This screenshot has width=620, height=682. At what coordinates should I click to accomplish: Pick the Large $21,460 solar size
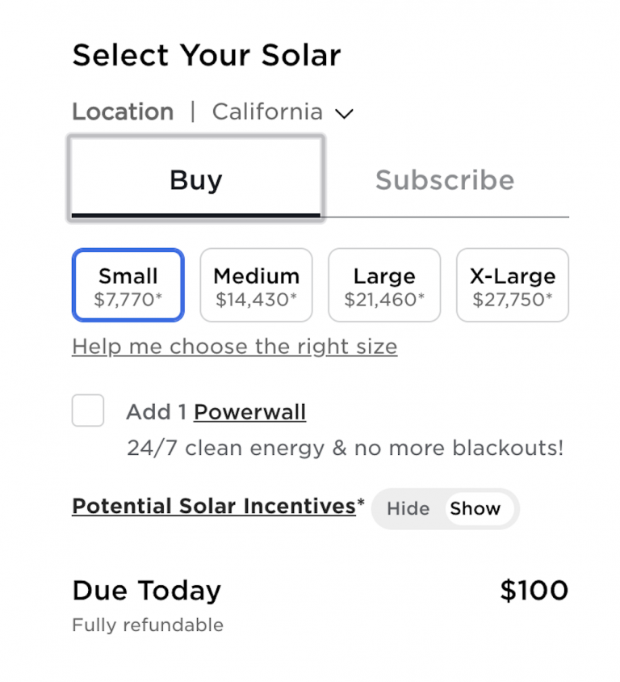(x=384, y=285)
